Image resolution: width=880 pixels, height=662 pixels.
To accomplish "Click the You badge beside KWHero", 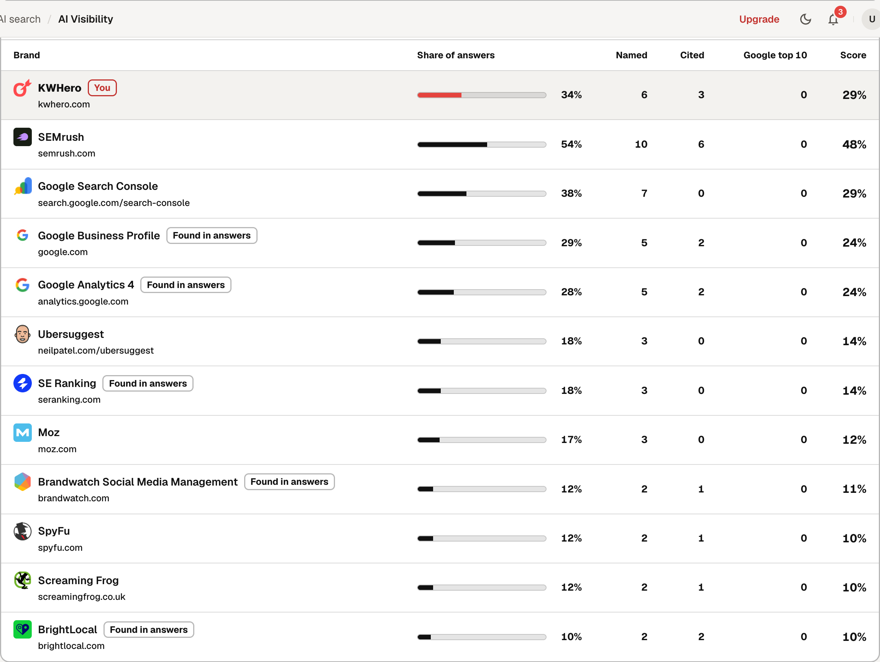I will 102,88.
